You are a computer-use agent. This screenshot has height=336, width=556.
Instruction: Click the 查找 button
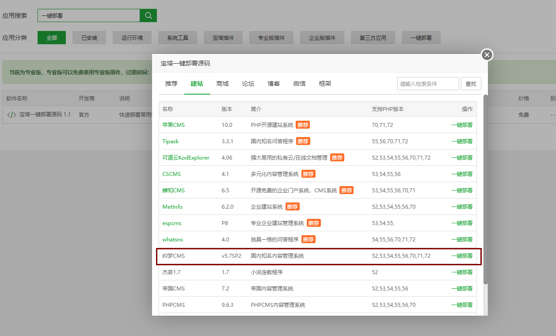coord(471,84)
